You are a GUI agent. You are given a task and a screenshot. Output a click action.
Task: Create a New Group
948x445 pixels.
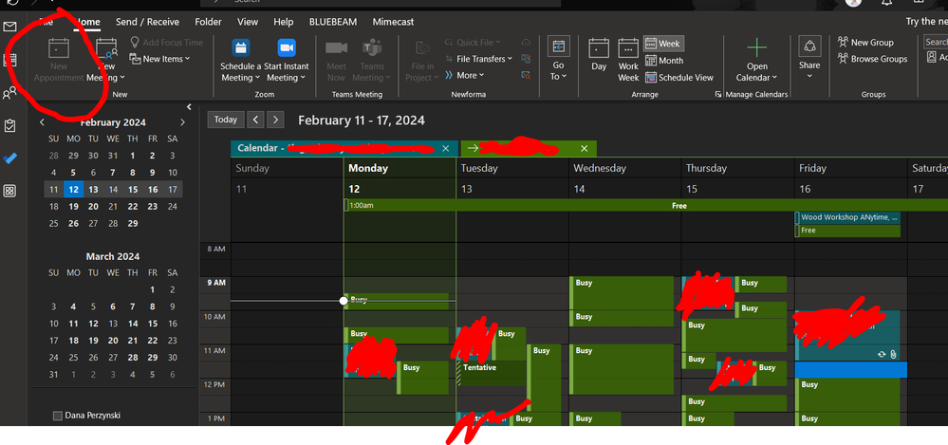(x=865, y=43)
